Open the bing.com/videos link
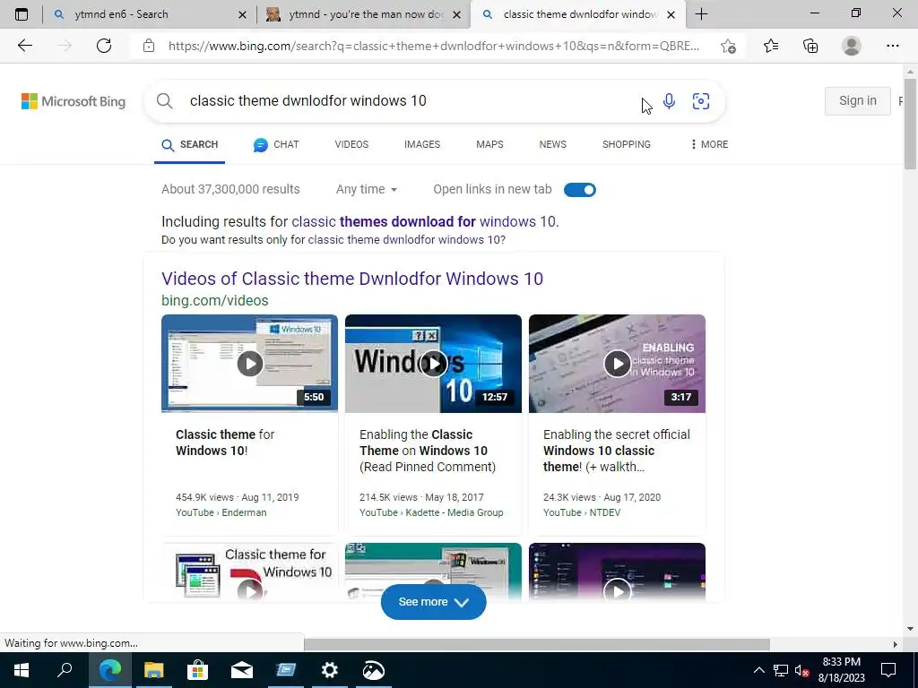 215,300
